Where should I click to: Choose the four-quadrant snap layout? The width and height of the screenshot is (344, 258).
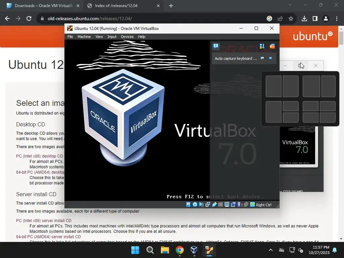click(319, 112)
